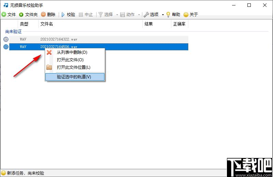Select 验证选中的轨道(V) menu entry

coord(75,77)
